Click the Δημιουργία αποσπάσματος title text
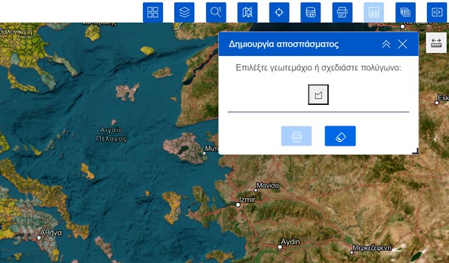 [x=284, y=44]
